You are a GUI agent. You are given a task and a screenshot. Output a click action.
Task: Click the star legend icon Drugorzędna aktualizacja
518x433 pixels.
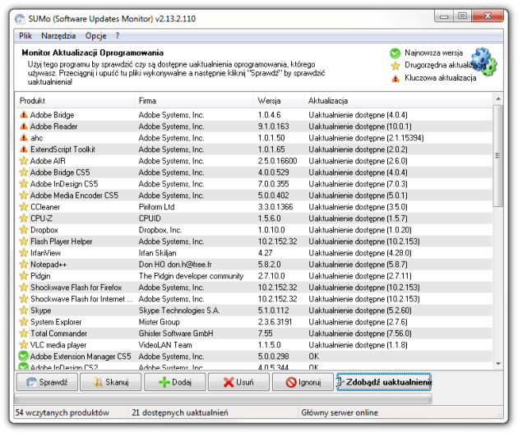pyautogui.click(x=395, y=66)
